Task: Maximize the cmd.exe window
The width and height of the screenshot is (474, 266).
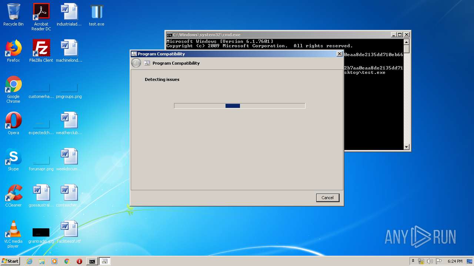Action: 400,35
